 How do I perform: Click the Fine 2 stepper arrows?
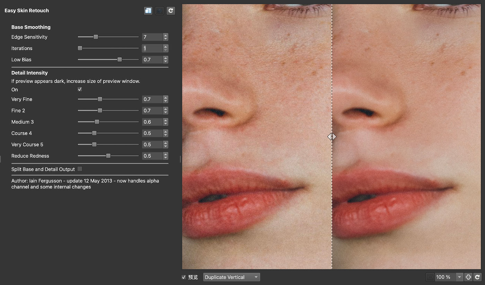[x=166, y=111]
